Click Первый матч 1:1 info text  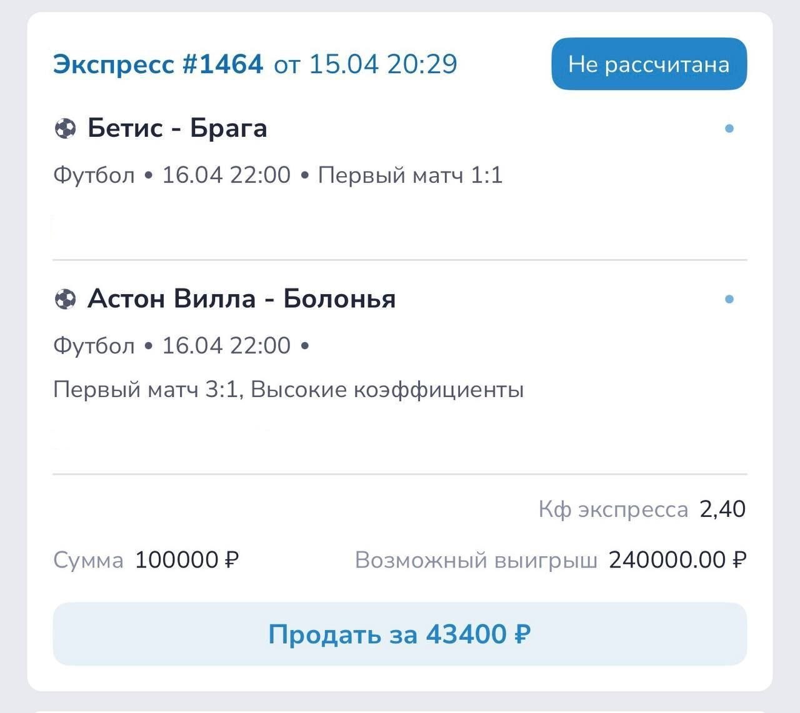410,175
